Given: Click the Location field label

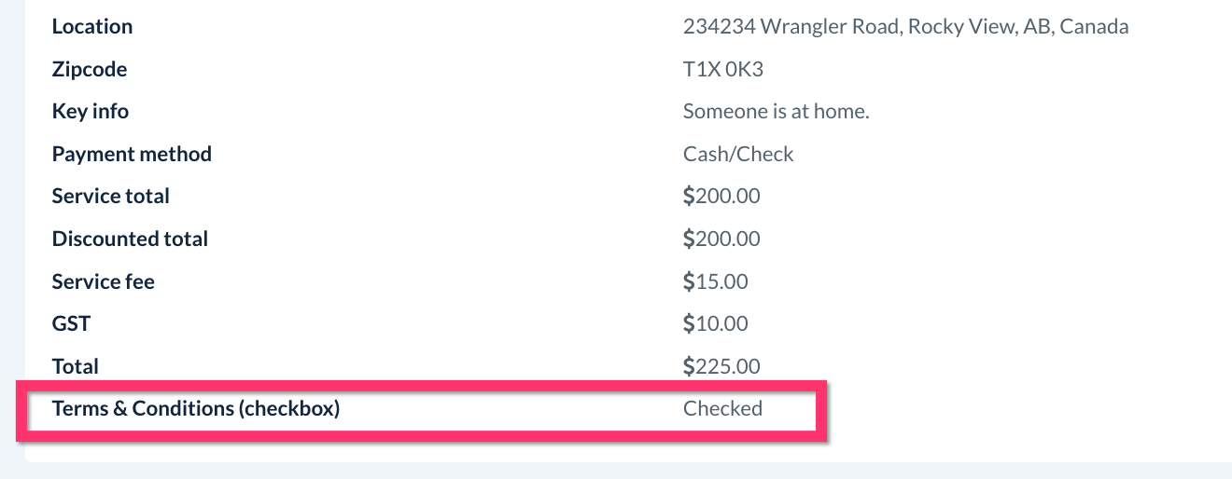Looking at the screenshot, I should (92, 27).
